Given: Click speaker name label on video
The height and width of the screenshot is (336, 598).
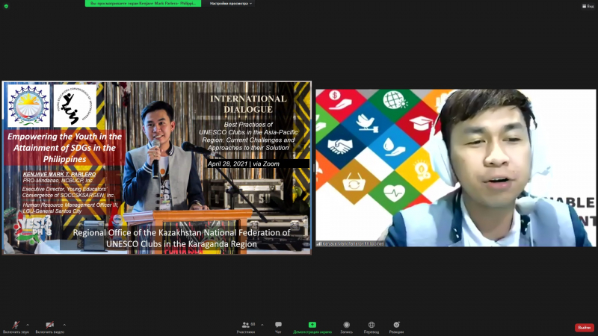Looking at the screenshot, I should click(x=351, y=243).
